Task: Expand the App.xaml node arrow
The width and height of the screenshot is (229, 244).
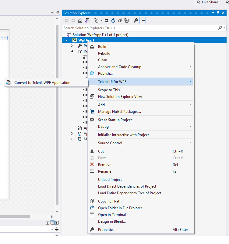Action: [x=72, y=133]
